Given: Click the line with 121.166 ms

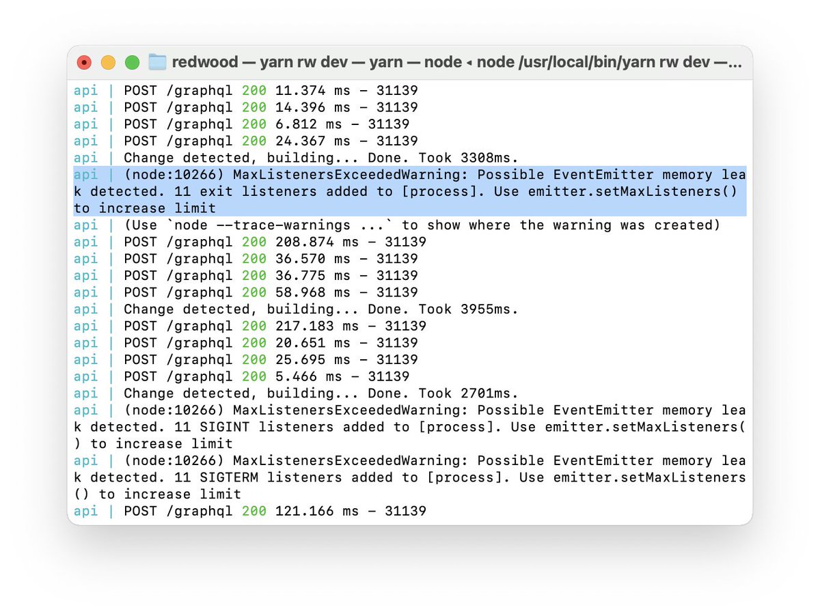Looking at the screenshot, I should click(x=250, y=511).
